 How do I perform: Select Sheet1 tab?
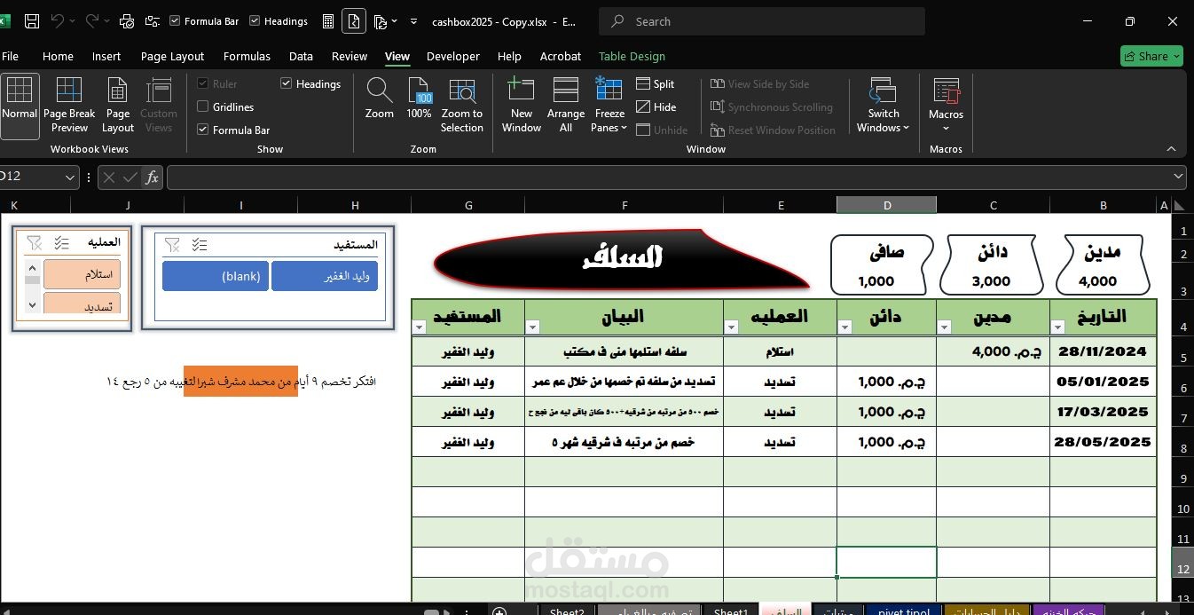tap(731, 611)
